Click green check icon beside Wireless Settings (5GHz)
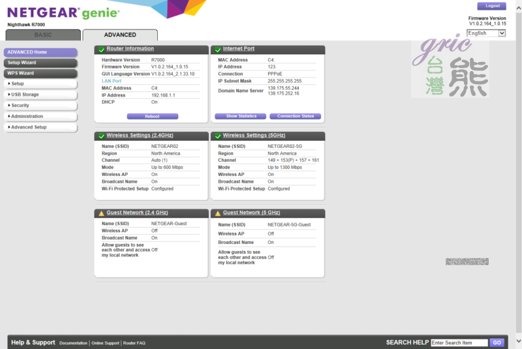 click(218, 136)
